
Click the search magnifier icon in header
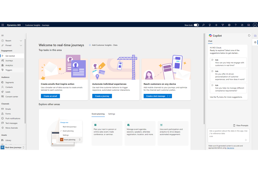[203, 25]
